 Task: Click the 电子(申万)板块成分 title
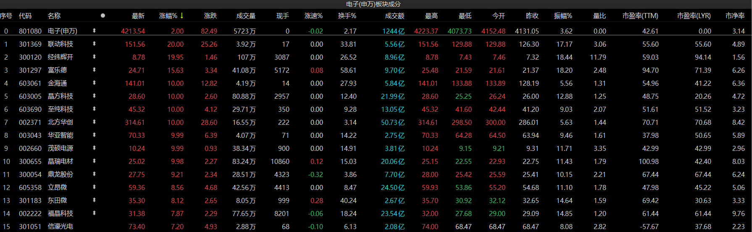coord(373,4)
